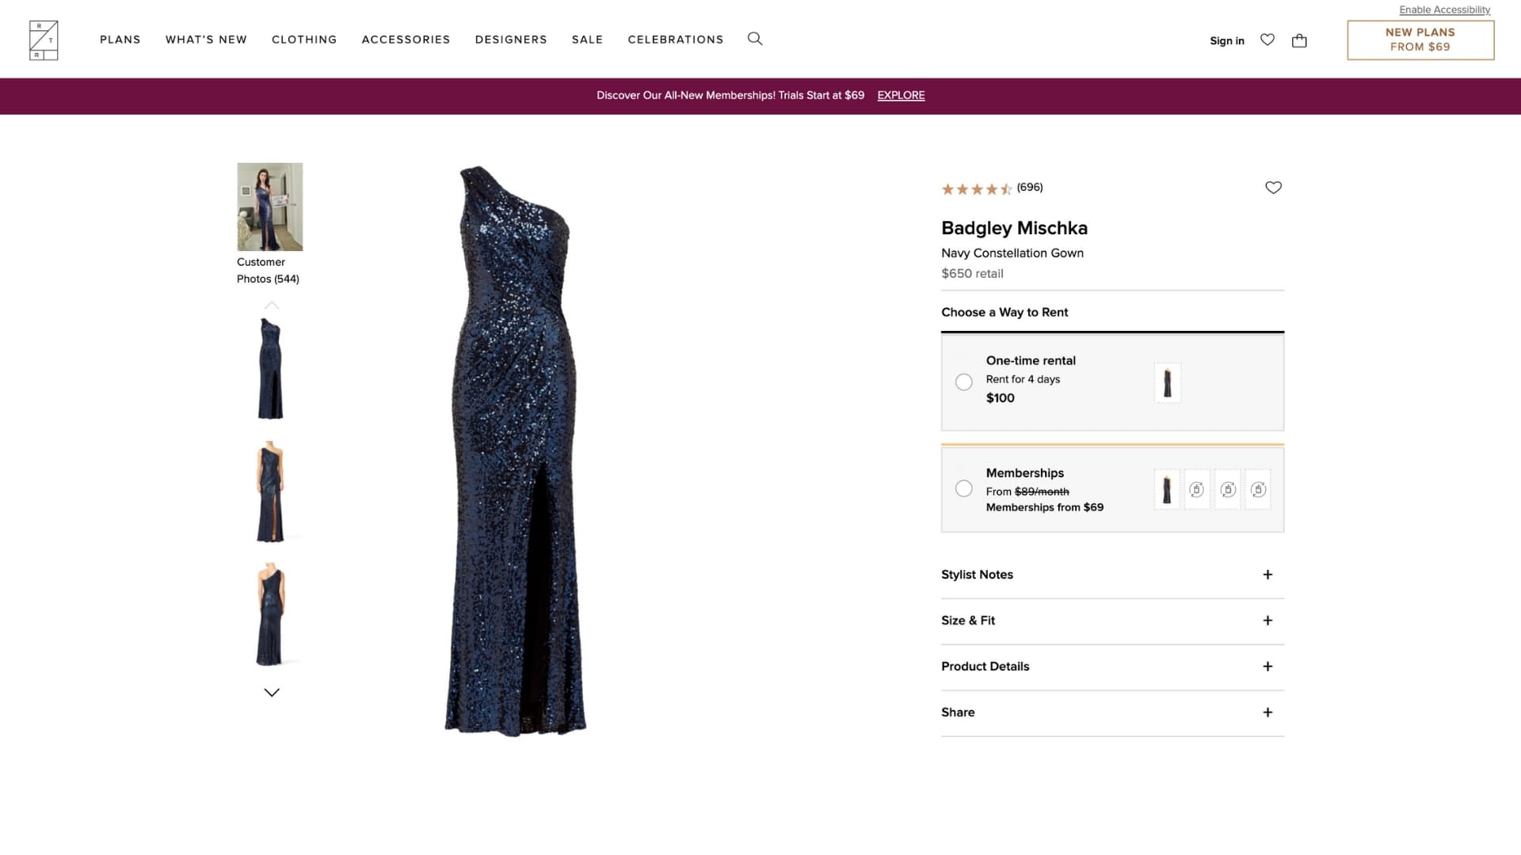This screenshot has height=855, width=1521.
Task: Click the NEW PLANS FROM $69 button
Action: (1420, 40)
